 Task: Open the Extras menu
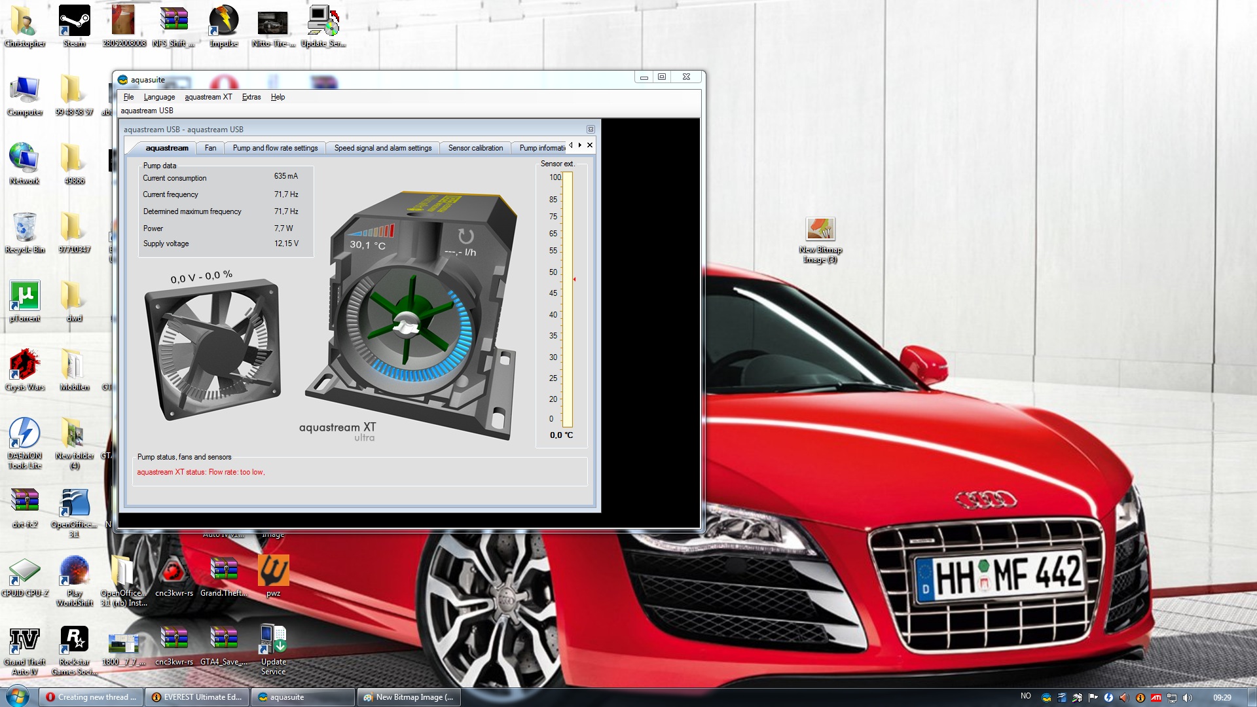[x=251, y=97]
